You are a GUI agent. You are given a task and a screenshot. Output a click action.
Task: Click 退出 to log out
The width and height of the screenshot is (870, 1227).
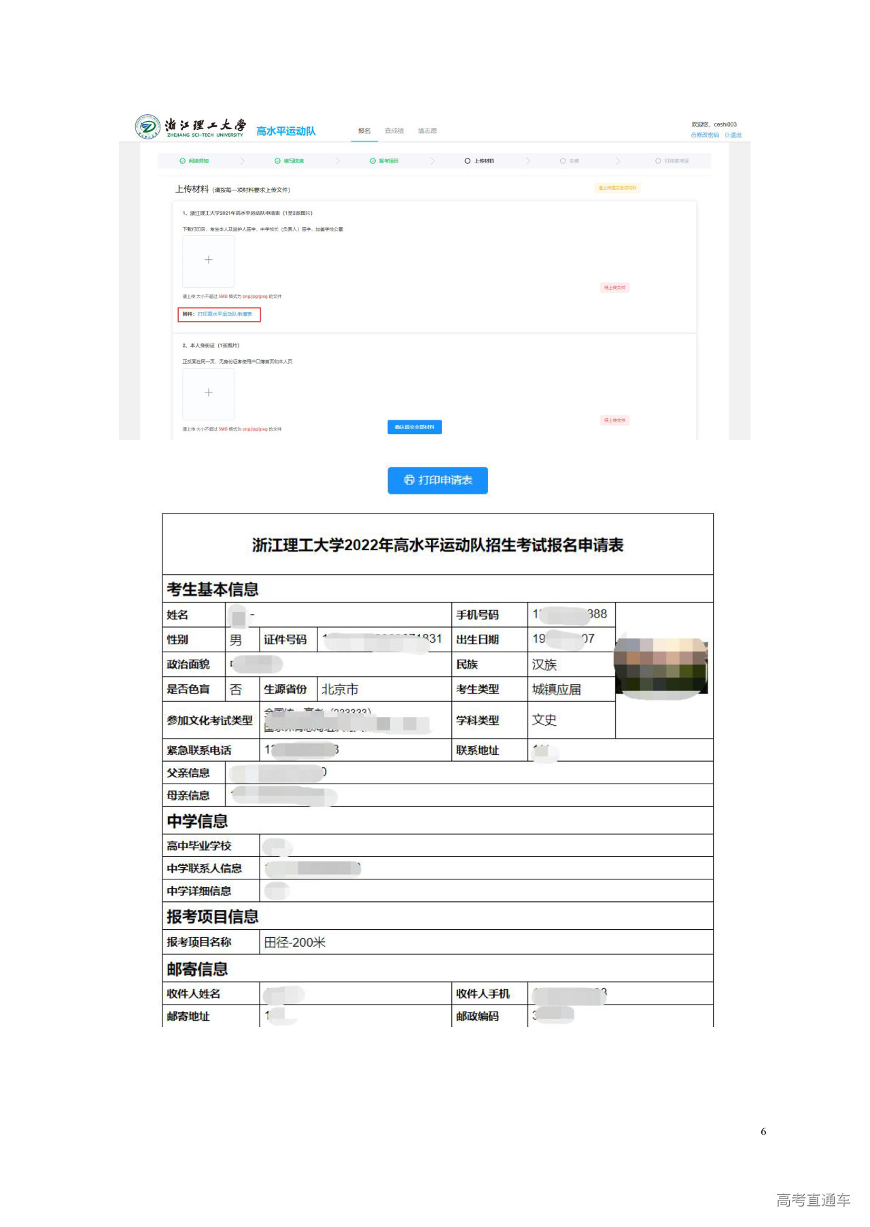735,135
